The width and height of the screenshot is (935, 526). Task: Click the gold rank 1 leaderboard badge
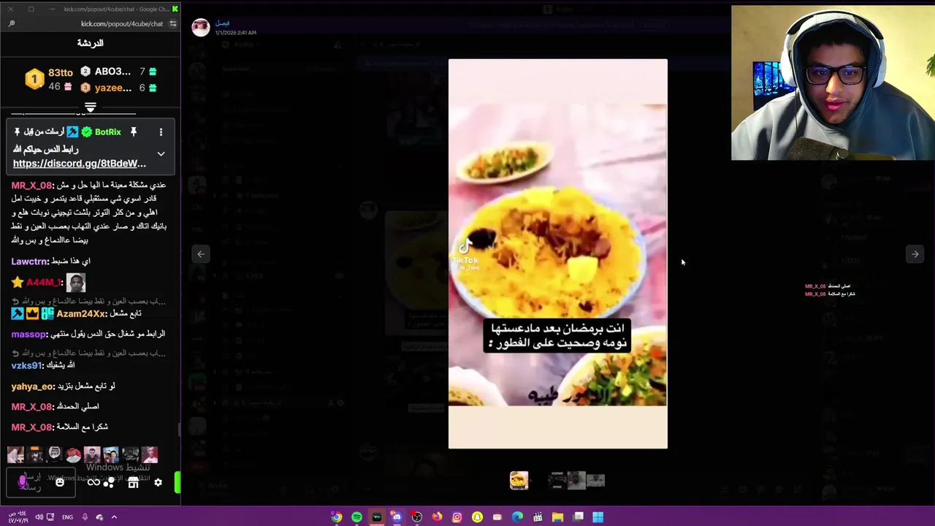[x=34, y=79]
